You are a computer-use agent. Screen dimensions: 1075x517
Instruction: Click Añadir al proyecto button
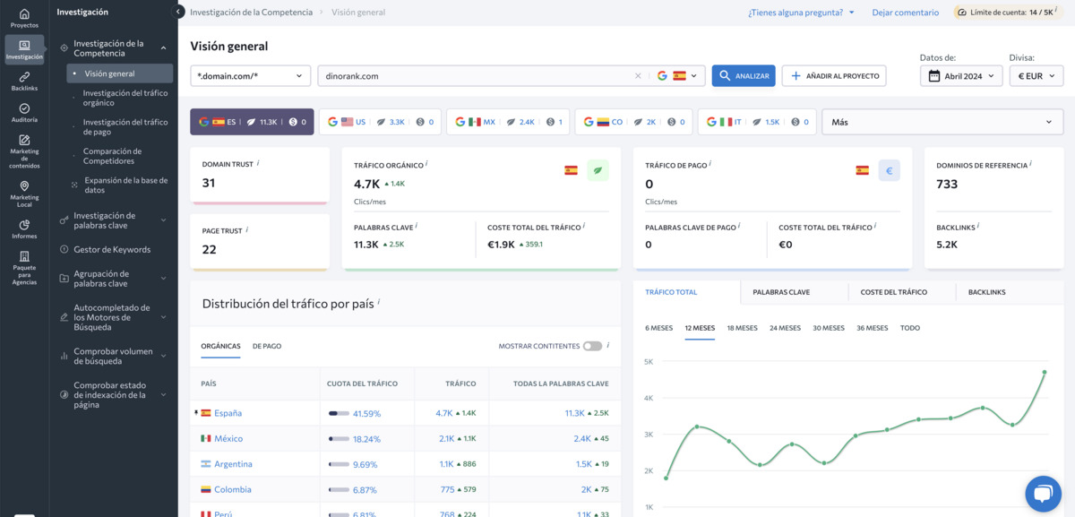point(834,76)
